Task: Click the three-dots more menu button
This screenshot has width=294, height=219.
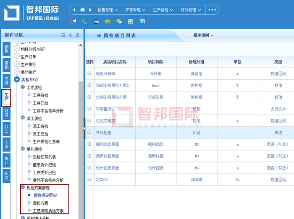Action: coord(213,10)
